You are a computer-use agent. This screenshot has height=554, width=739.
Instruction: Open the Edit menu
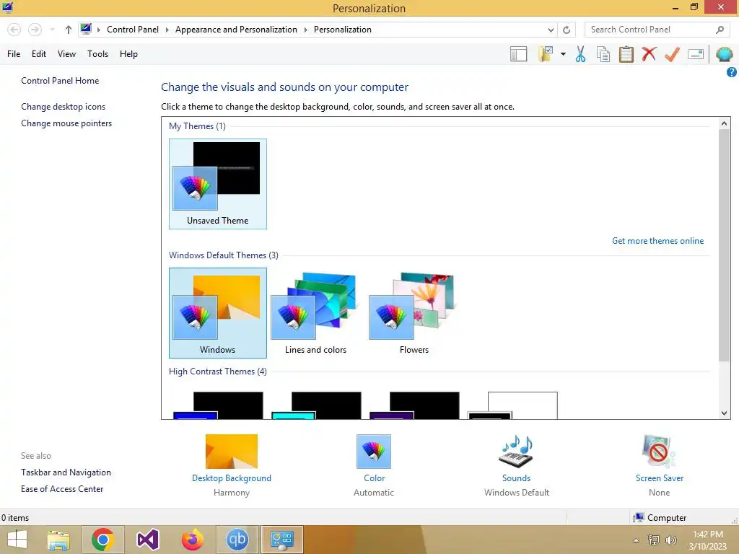tap(39, 54)
